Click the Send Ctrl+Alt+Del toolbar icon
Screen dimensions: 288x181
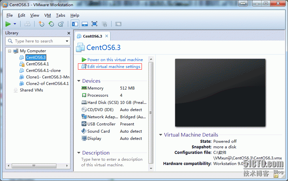tap(27, 24)
